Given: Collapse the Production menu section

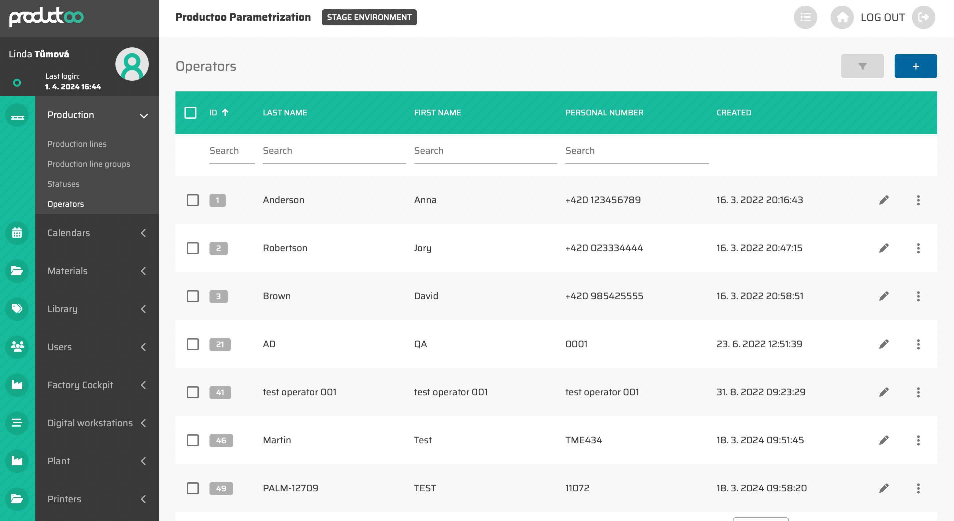Looking at the screenshot, I should (x=144, y=115).
